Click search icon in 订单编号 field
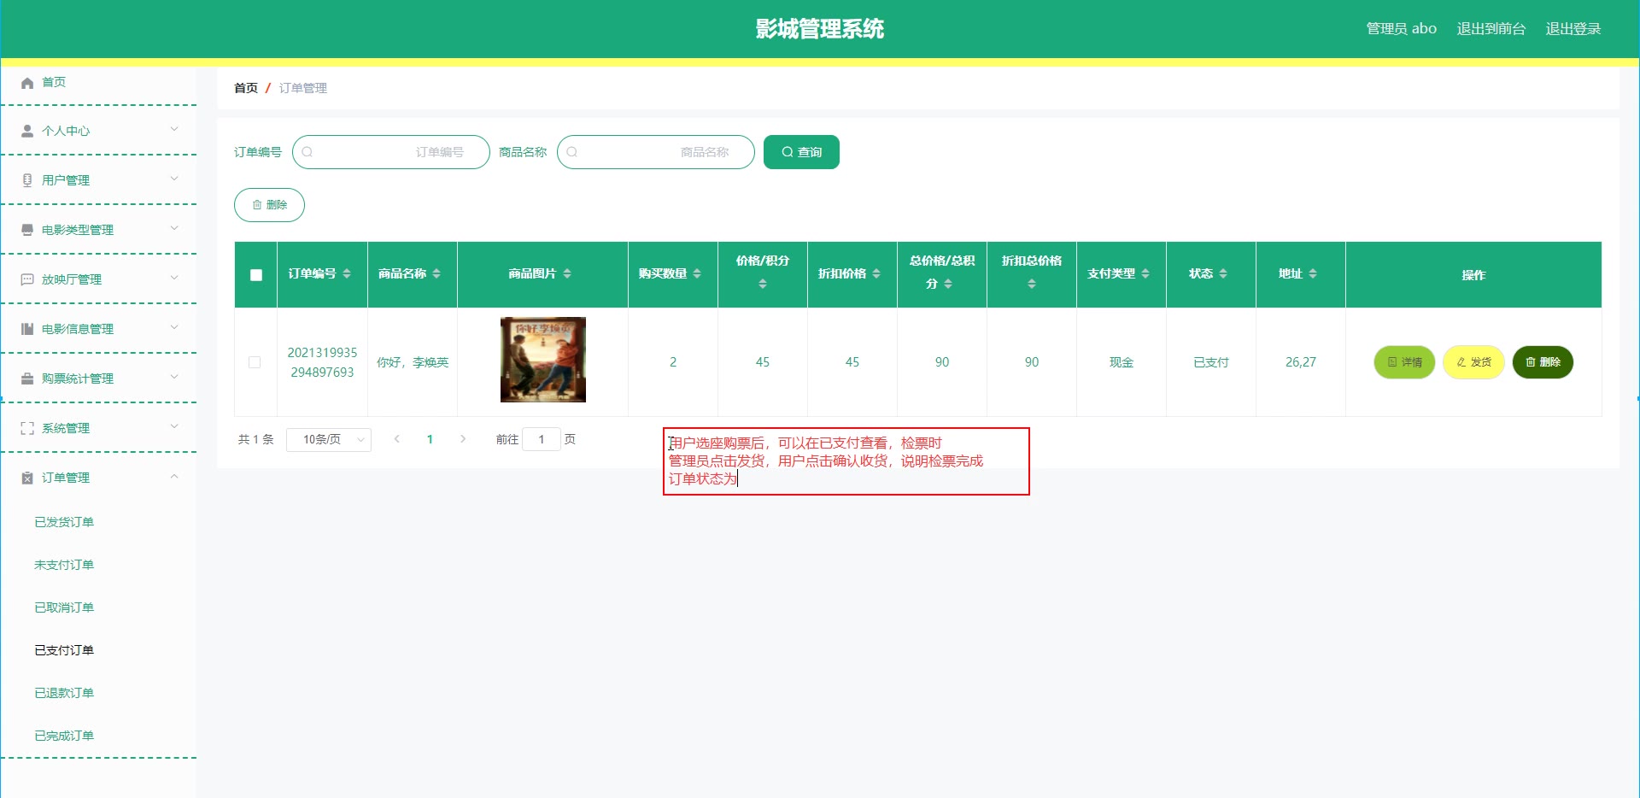The width and height of the screenshot is (1640, 798). (307, 152)
